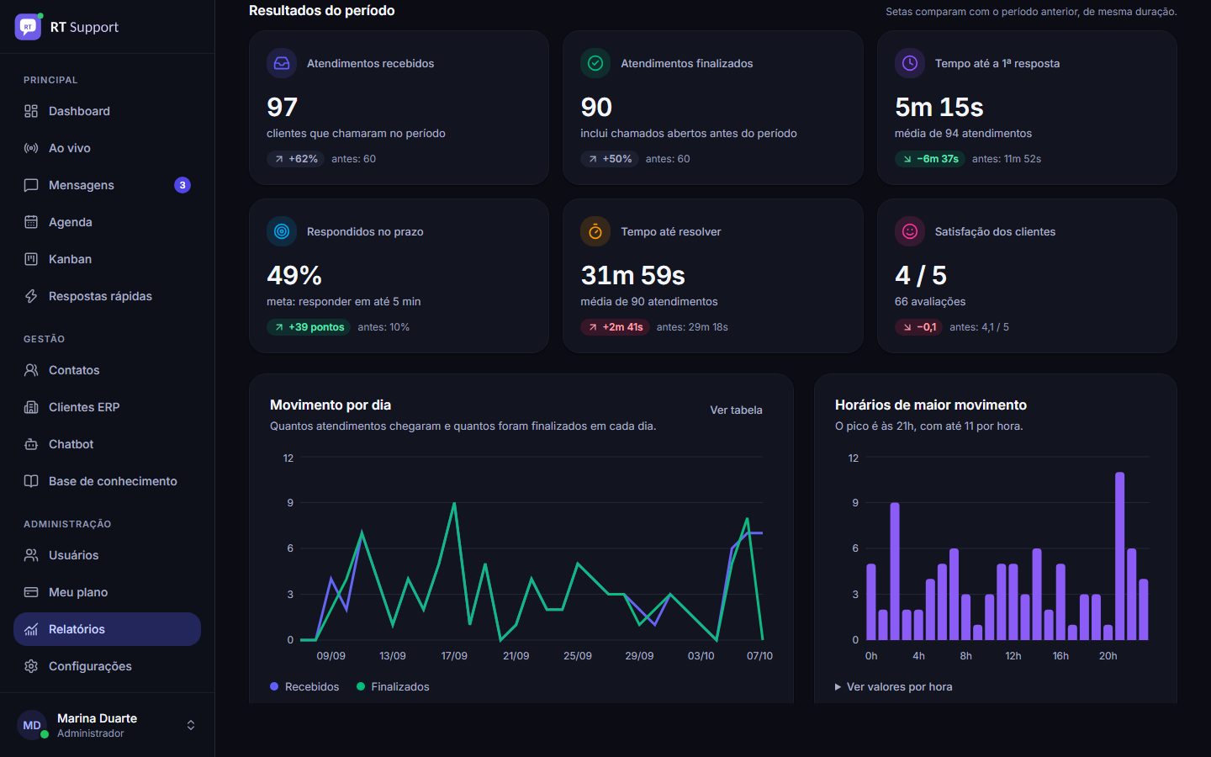This screenshot has height=757, width=1211.
Task: Click the Ao vivo broadcast icon
Action: pyautogui.click(x=31, y=148)
